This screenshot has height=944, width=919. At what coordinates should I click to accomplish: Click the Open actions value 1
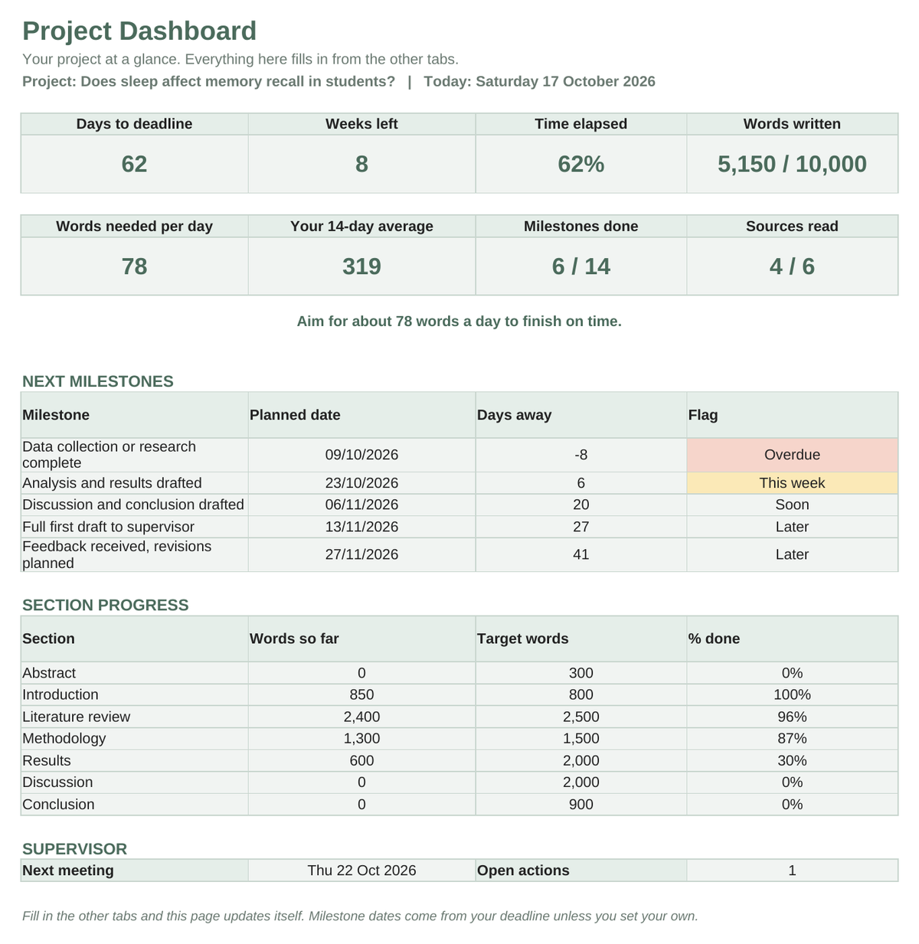[x=792, y=871]
